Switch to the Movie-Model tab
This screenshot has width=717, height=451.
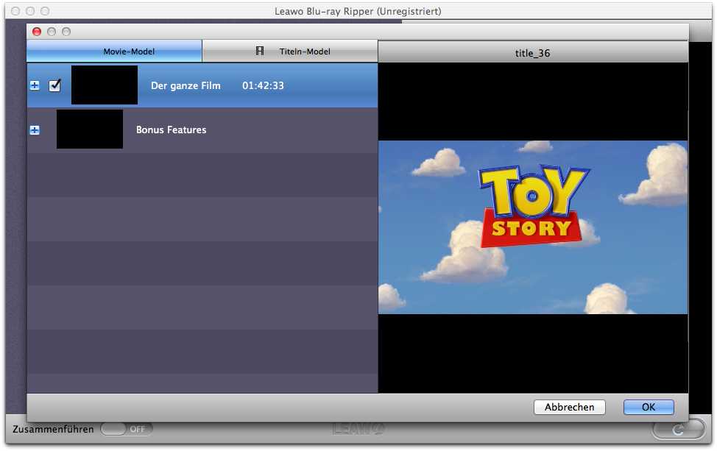coord(114,52)
